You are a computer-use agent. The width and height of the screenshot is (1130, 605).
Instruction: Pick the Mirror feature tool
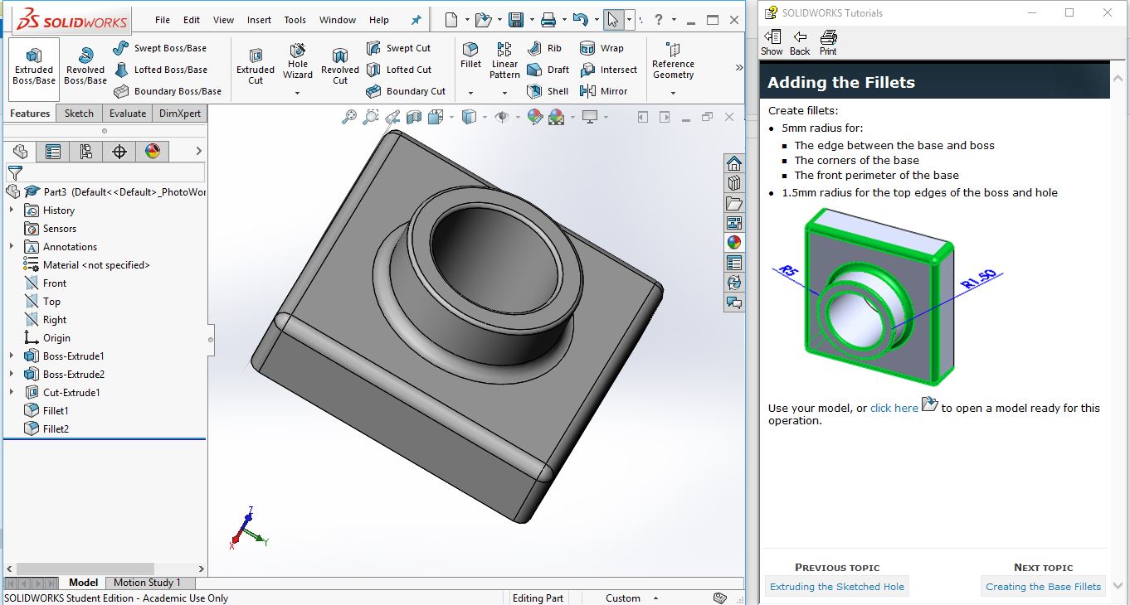click(x=604, y=91)
